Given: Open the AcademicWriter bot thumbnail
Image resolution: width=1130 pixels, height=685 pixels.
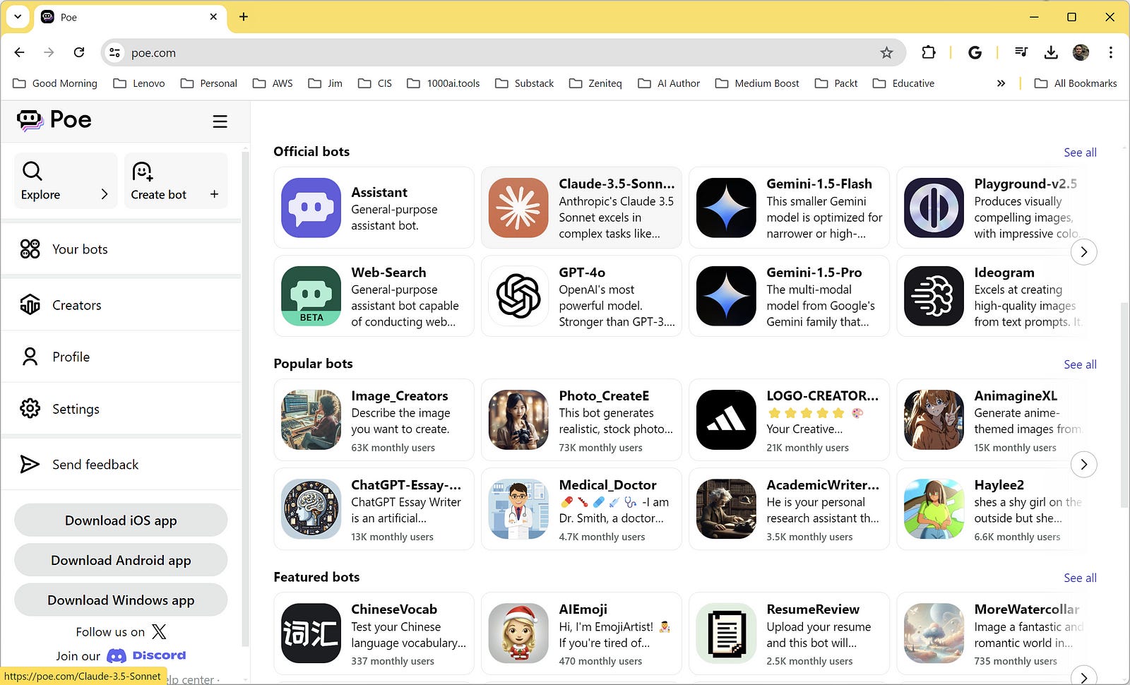Looking at the screenshot, I should click(726, 508).
